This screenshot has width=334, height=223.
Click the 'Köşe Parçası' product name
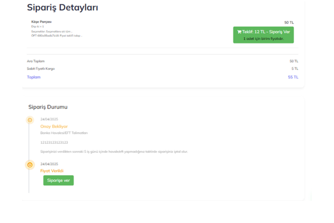(41, 22)
